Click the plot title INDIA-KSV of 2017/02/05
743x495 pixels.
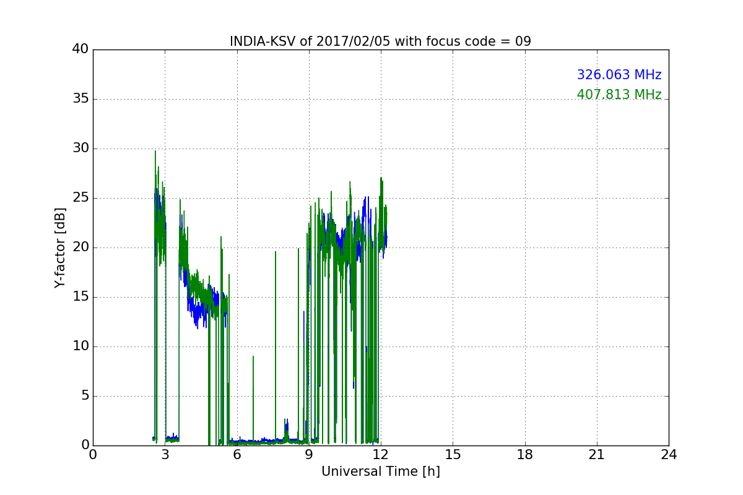tap(380, 41)
